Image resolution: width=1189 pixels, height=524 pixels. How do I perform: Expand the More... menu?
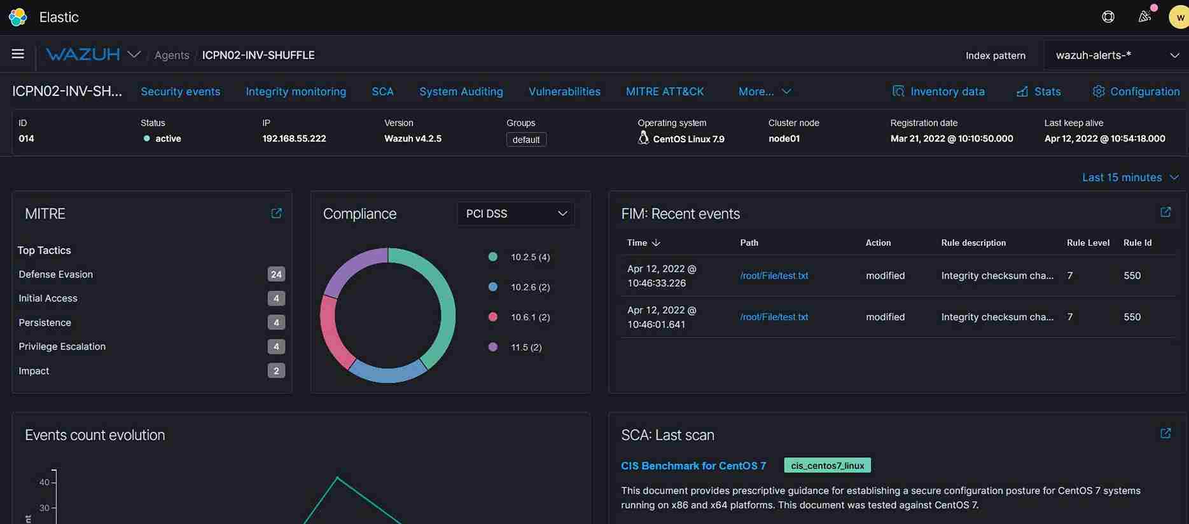pos(765,91)
